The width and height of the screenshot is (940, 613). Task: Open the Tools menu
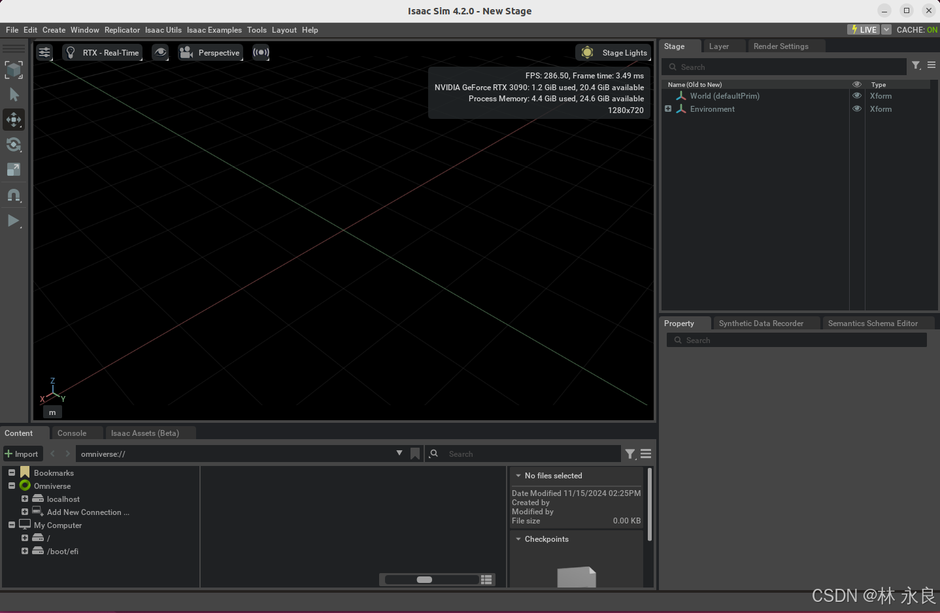coord(257,30)
